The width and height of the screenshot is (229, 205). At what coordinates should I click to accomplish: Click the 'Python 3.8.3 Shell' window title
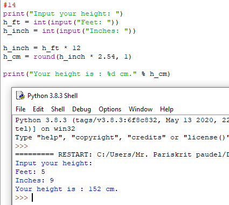click(x=52, y=96)
